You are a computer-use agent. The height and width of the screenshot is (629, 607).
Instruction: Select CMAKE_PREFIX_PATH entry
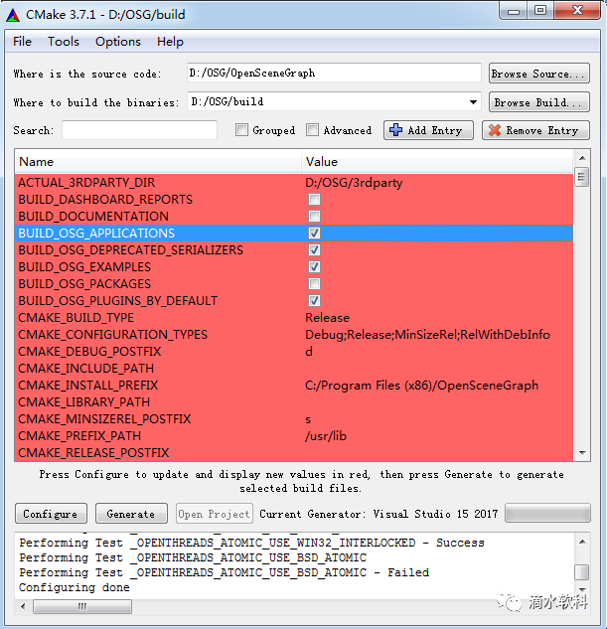click(79, 435)
